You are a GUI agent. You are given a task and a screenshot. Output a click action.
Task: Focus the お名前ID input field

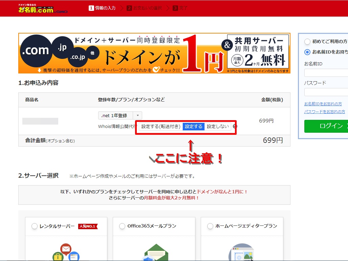click(326, 73)
